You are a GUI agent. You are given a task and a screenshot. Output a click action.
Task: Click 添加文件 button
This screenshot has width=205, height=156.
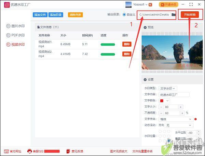(x=40, y=15)
